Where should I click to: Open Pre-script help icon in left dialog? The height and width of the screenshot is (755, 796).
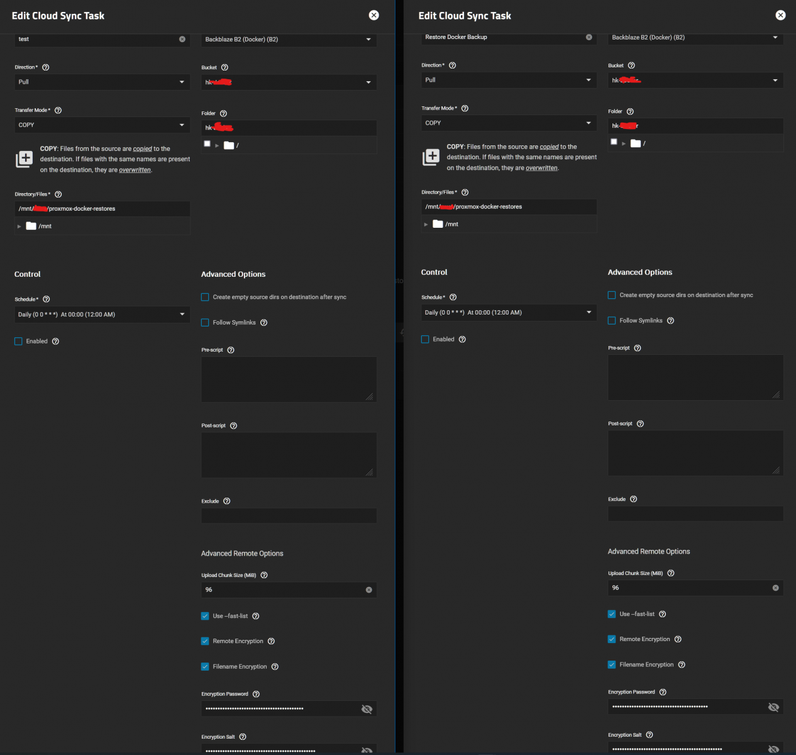[x=231, y=350]
